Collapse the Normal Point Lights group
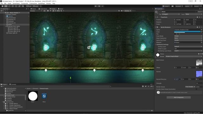 tap(6, 26)
